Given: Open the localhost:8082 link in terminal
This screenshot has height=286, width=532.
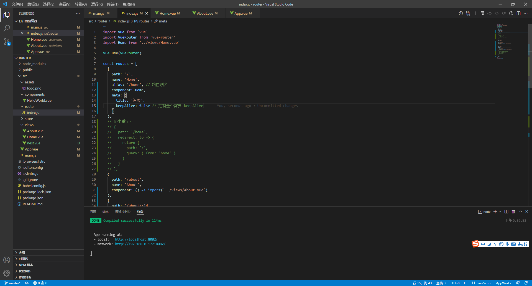Looking at the screenshot, I should coord(136,239).
